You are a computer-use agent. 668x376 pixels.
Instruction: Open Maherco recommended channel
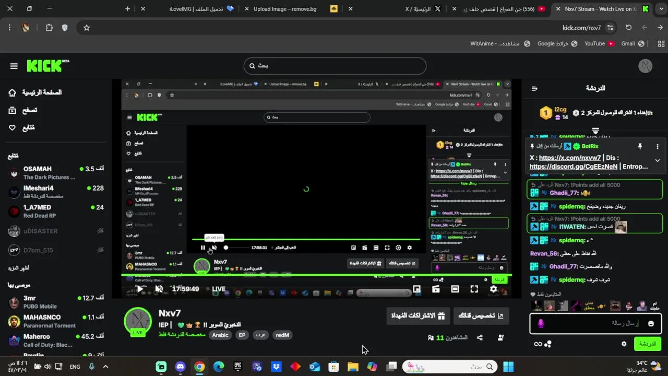[x=56, y=340]
